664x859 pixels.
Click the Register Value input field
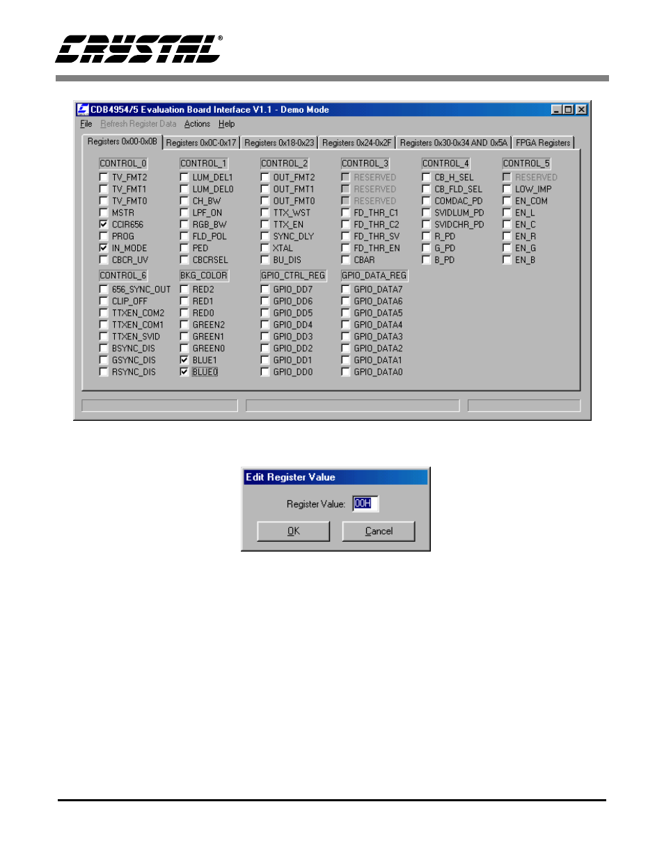(365, 504)
